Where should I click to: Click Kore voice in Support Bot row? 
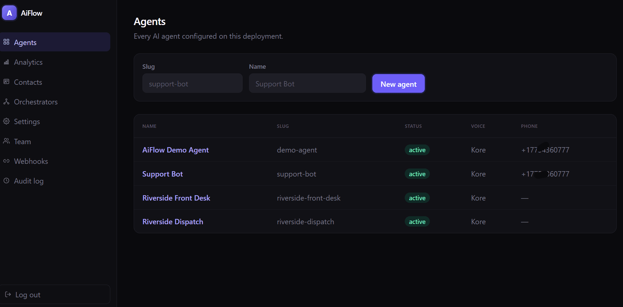(478, 174)
